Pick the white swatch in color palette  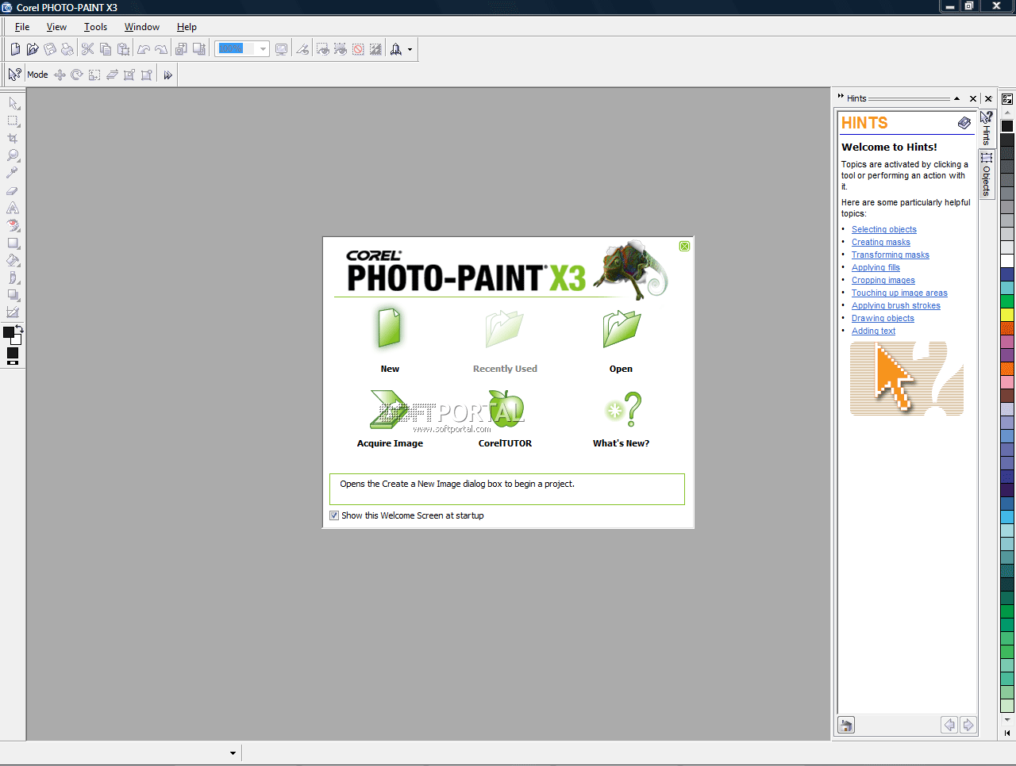tap(1007, 261)
